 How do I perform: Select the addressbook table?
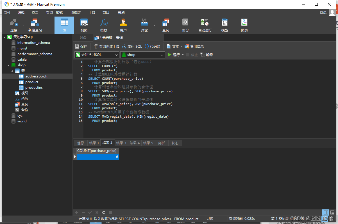click(x=36, y=76)
